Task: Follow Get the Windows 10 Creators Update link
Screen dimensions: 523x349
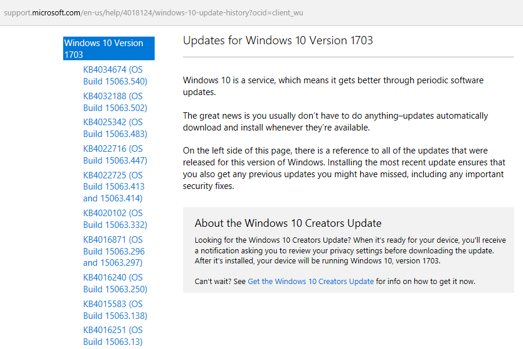Action: [x=310, y=281]
